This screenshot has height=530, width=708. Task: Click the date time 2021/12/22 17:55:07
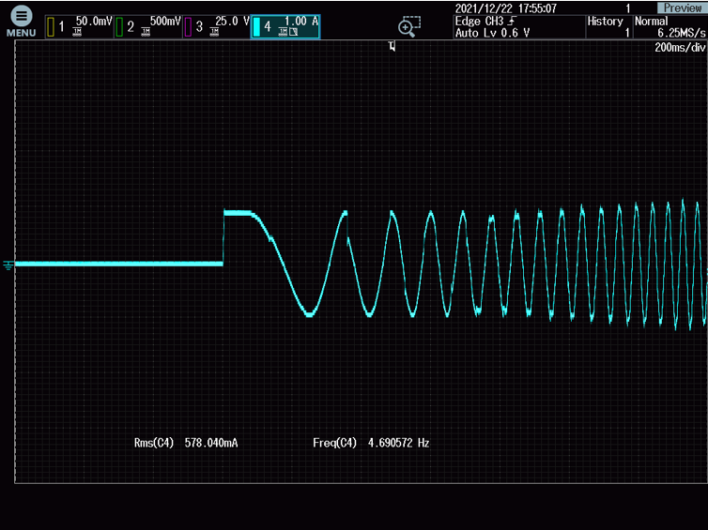point(506,8)
